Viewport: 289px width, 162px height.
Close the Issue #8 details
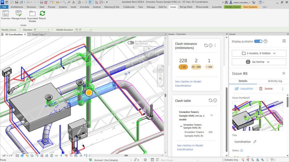tap(284, 73)
